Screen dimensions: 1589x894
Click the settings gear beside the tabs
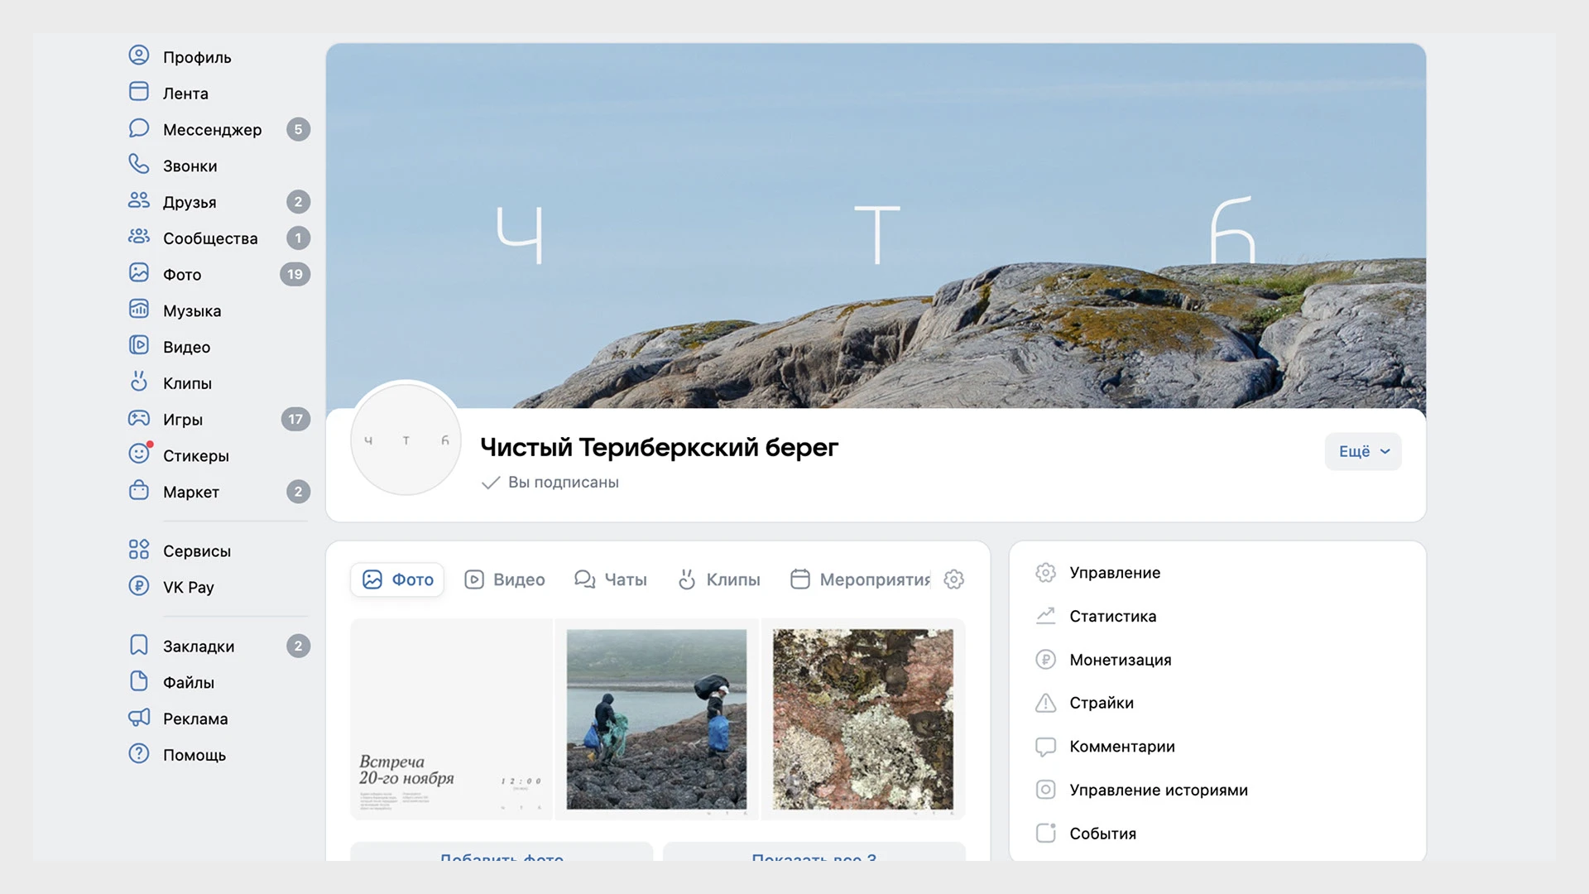pyautogui.click(x=953, y=579)
